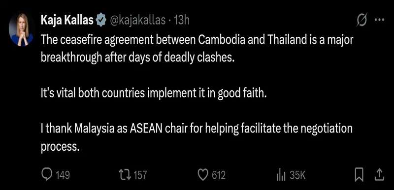Open the @kajakallas handle link
Viewport: 394px width, 190px height.
pos(138,21)
